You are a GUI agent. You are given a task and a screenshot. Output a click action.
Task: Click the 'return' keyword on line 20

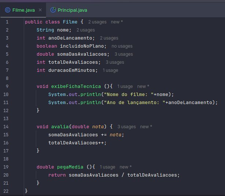point(57,175)
